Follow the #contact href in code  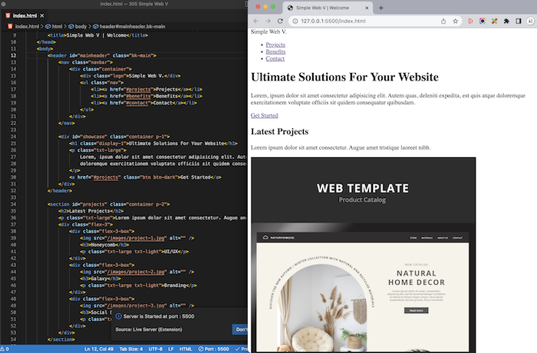pos(137,103)
